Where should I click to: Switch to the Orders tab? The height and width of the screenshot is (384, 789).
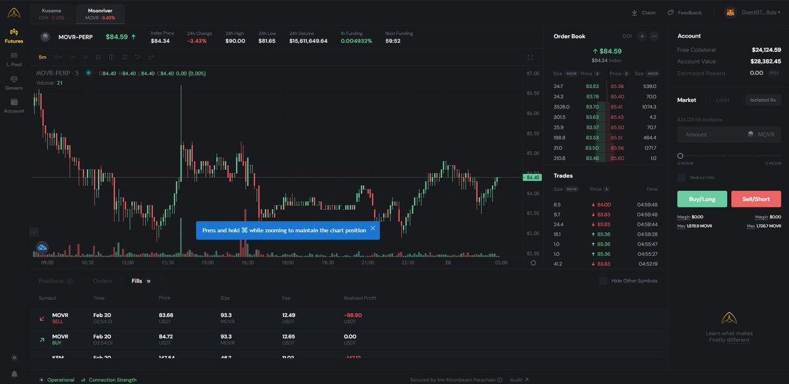point(102,281)
